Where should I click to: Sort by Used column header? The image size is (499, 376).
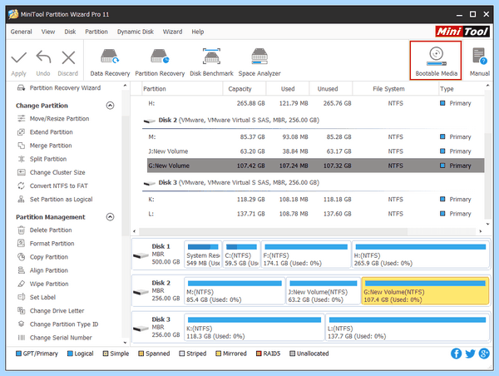point(288,89)
